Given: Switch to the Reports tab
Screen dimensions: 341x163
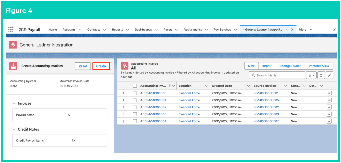Looking at the screenshot, I should pos(117,30).
